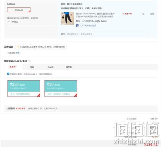Open the Hush Puppies product title link
Image resolution: width=162 pixels, height=147 pixels.
click(x=95, y=15)
